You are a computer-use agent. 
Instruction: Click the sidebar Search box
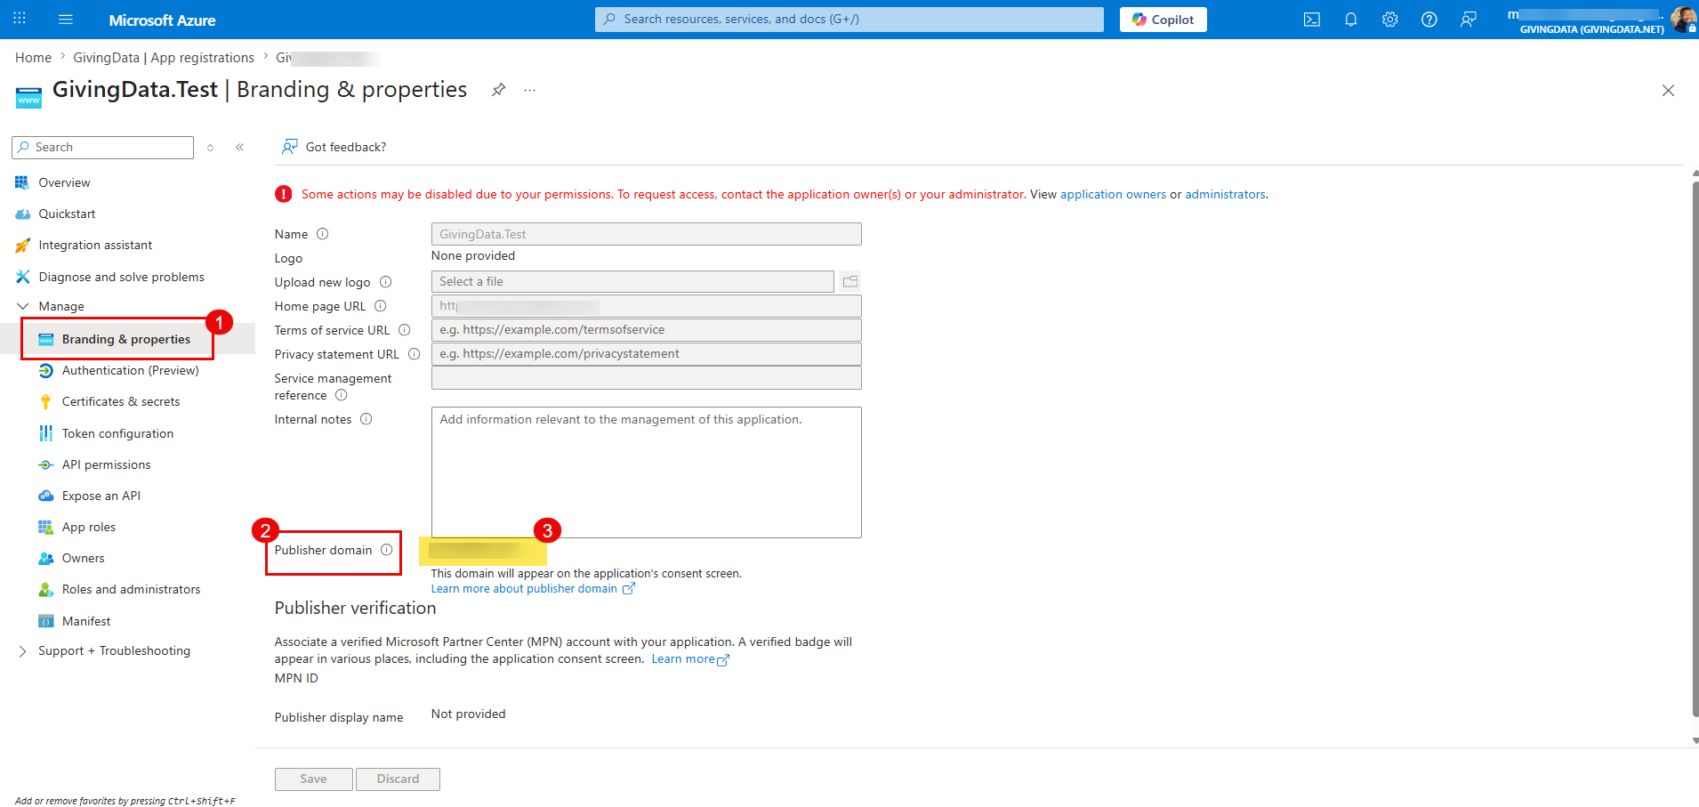pos(103,148)
